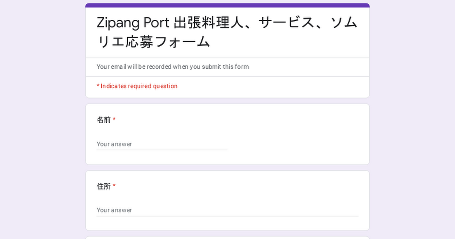Viewport: 455px width, 239px height.
Task: Click the red asterisk beside 名前
Action: click(114, 120)
